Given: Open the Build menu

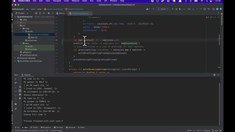Looking at the screenshot, I should (85, 1).
